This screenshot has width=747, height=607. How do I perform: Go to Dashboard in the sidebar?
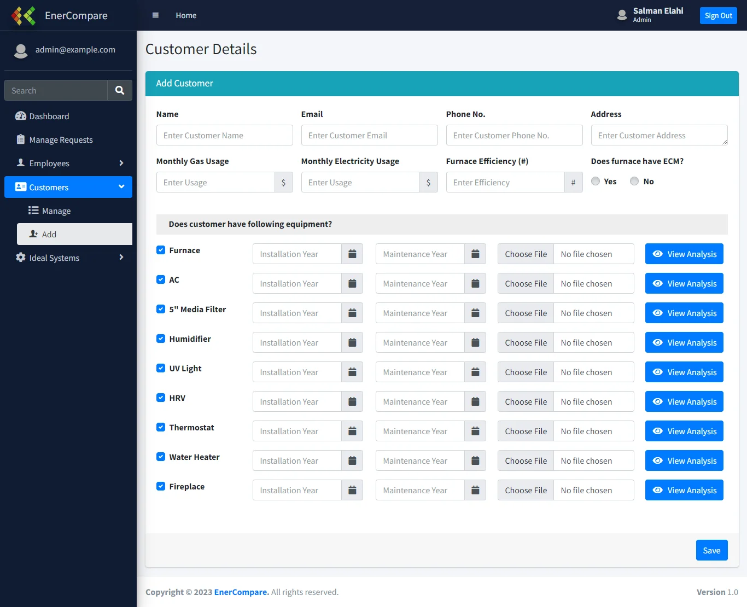(49, 116)
